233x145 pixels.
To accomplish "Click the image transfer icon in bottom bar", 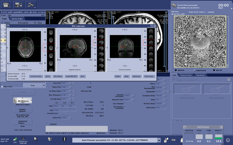I will [x=36, y=139].
